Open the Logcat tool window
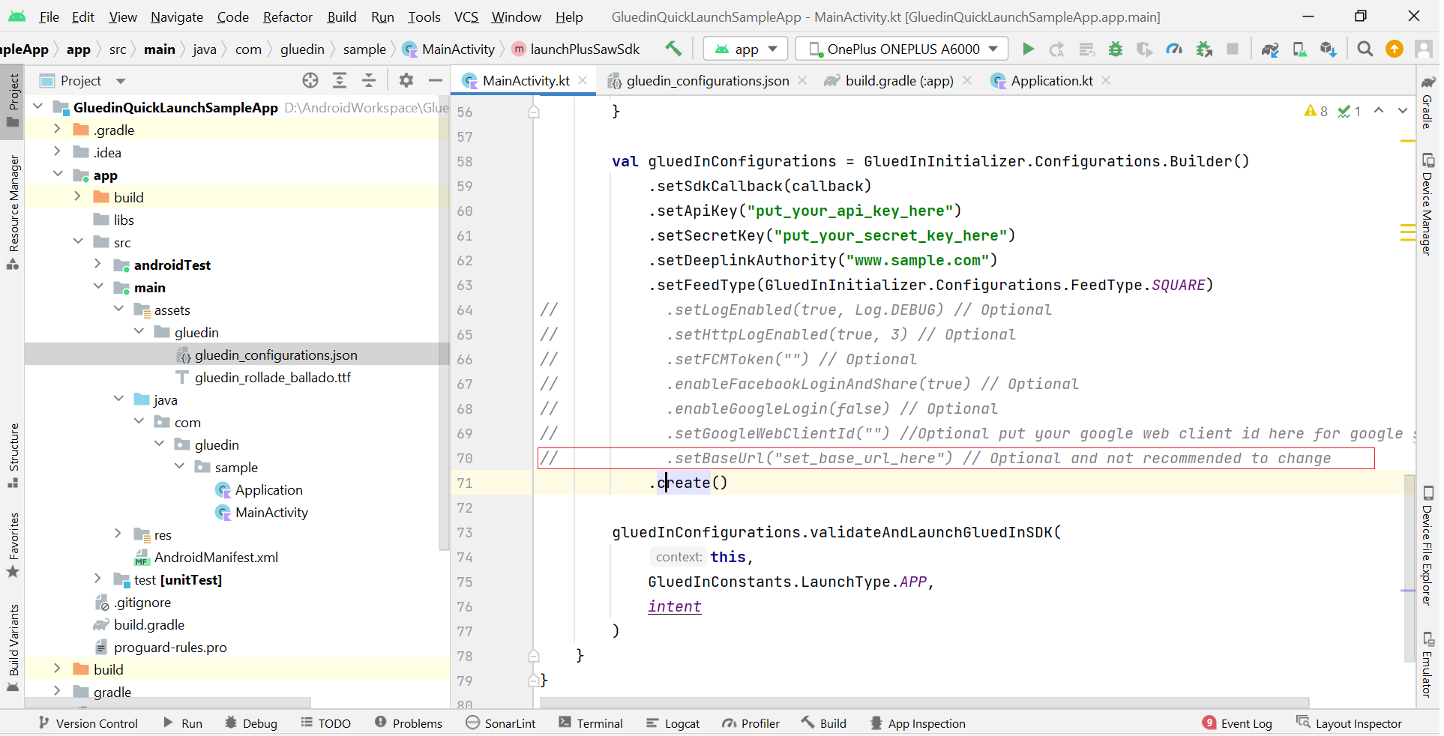 [x=673, y=723]
